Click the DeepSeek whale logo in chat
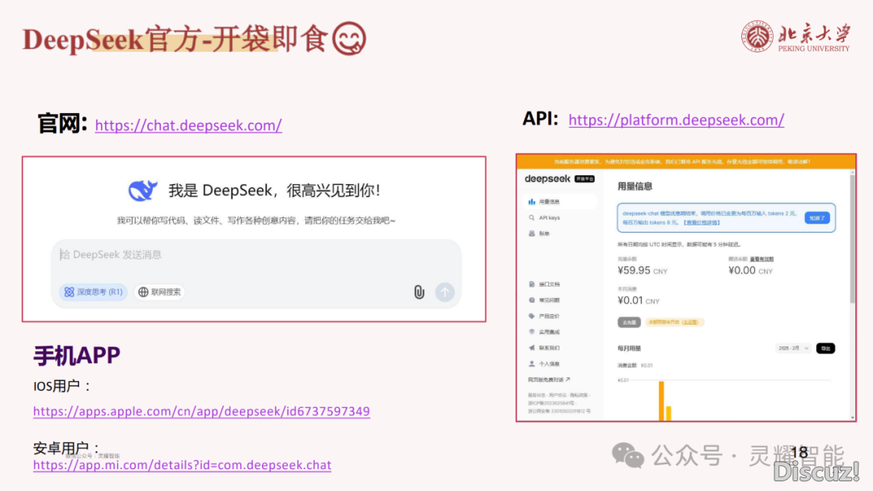Screen dimensions: 873x491 [x=142, y=191]
